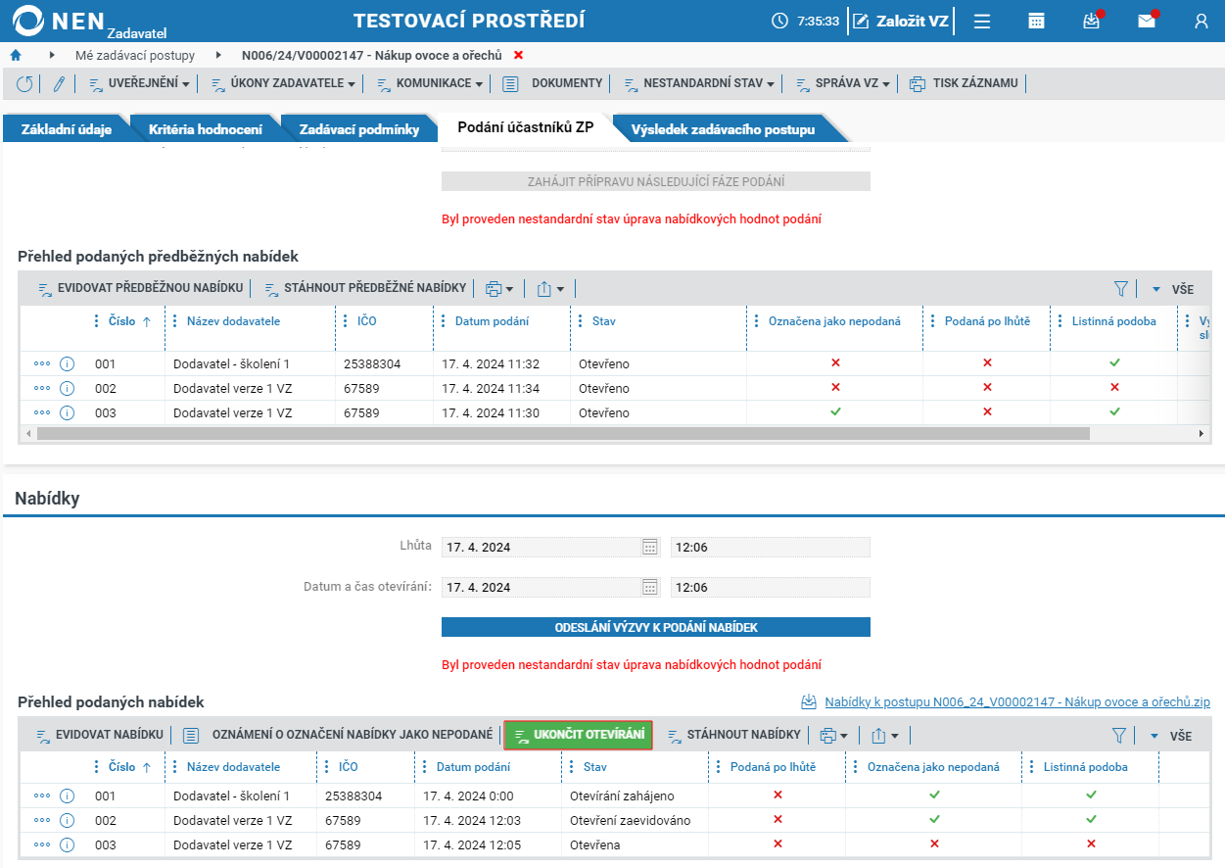Click the filter funnel icon above Přehled podaných nabídek table
Image resolution: width=1225 pixels, height=868 pixels.
click(x=1121, y=735)
